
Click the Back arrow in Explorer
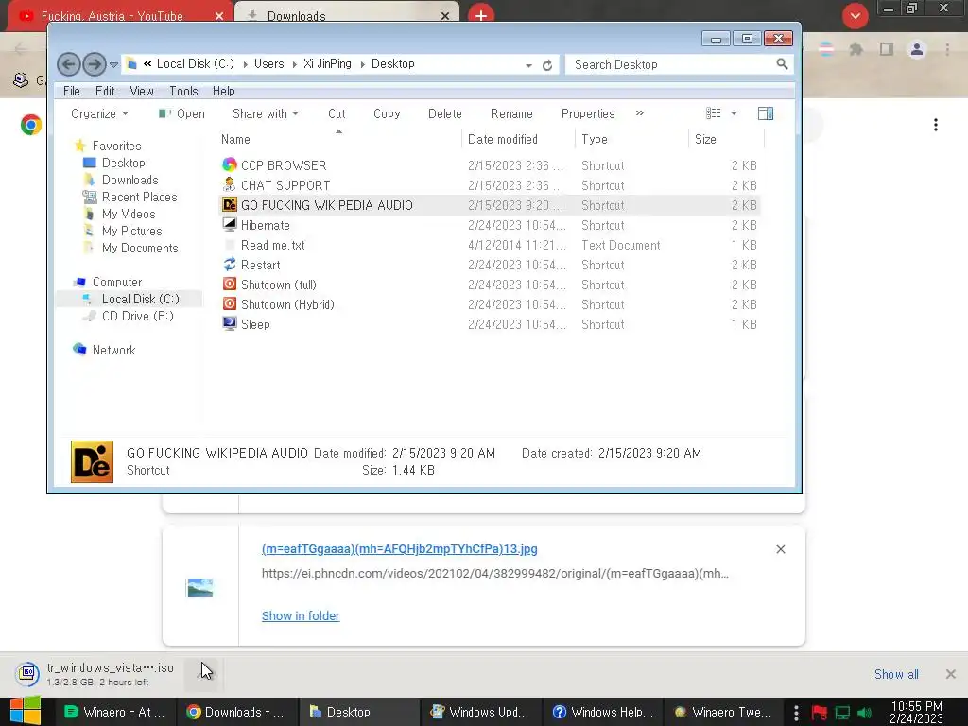(68, 64)
